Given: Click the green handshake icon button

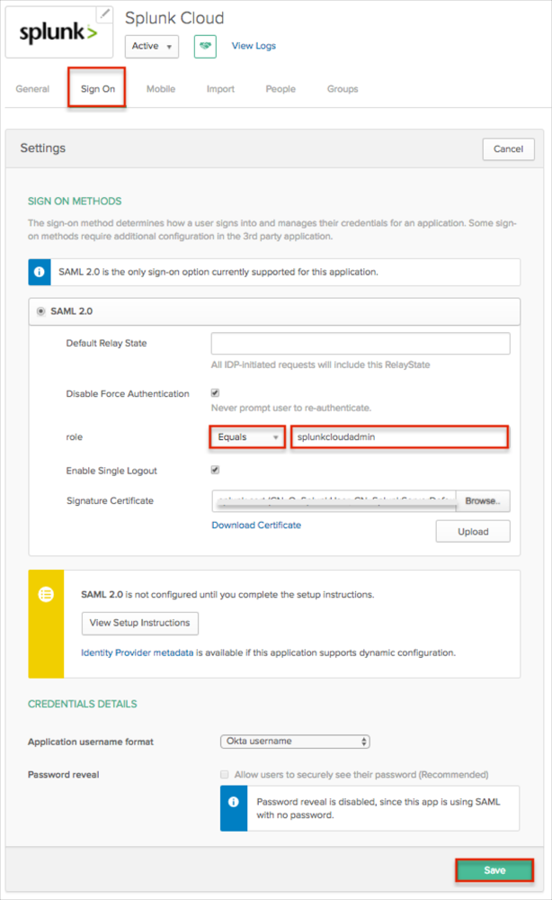Looking at the screenshot, I should tap(205, 46).
